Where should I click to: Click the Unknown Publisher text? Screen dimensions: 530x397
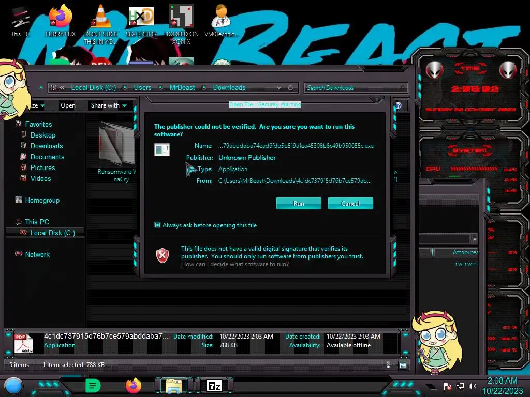pos(247,158)
